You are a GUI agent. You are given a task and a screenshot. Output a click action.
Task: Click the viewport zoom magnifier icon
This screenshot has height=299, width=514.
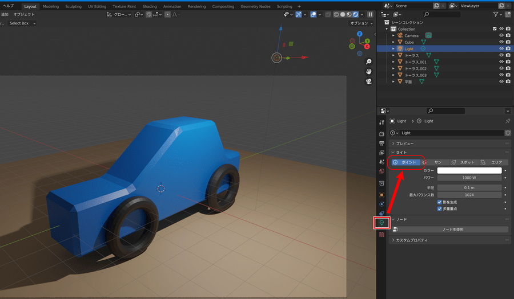[x=369, y=62]
